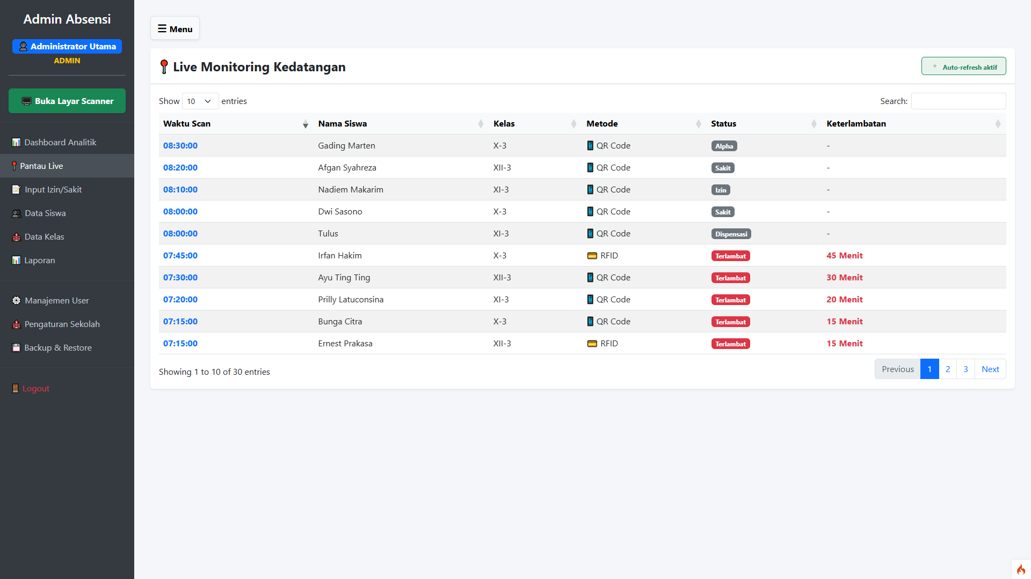Click the Data Siswa people icon

tap(16, 213)
